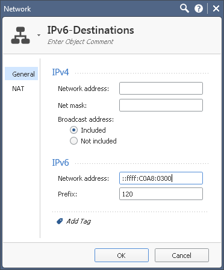Select the Not included radio button
The height and width of the screenshot is (270, 224).
coord(73,141)
